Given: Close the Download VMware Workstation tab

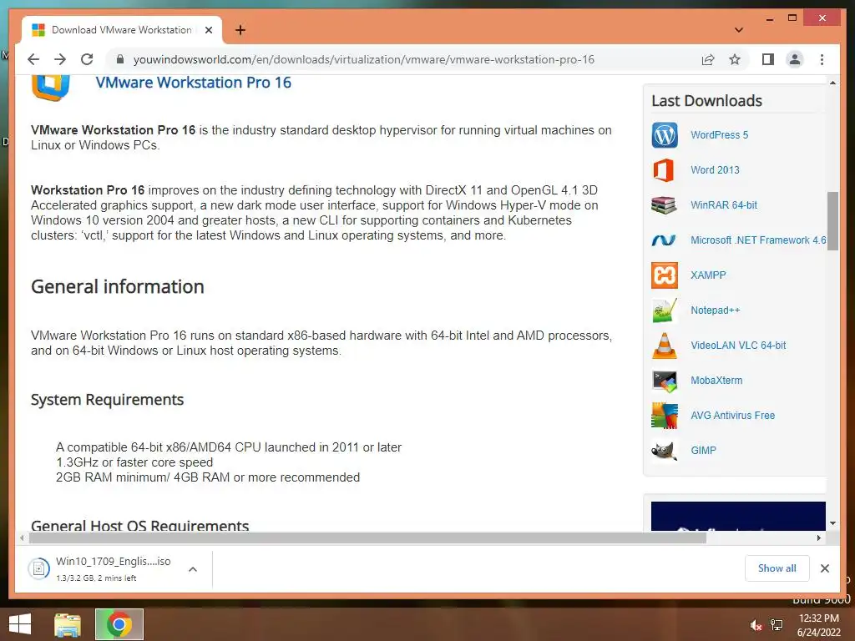Looking at the screenshot, I should (x=208, y=30).
